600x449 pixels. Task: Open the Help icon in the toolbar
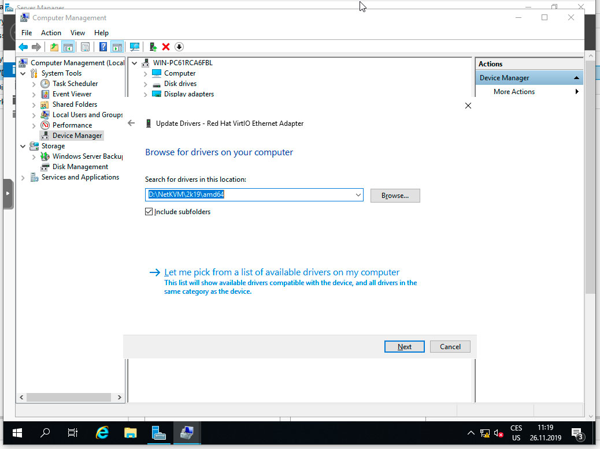coord(102,47)
